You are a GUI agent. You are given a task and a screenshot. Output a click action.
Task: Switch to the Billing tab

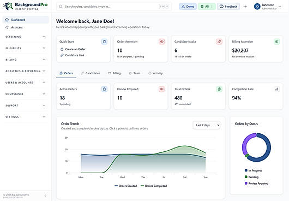115,73
